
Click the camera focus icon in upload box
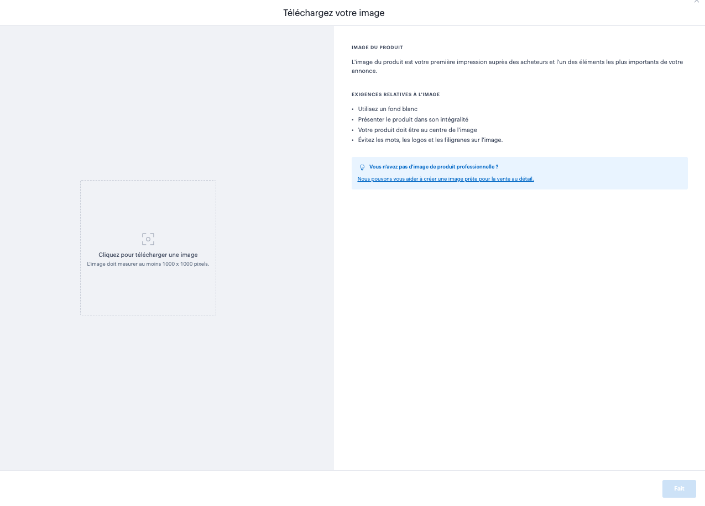click(x=148, y=239)
